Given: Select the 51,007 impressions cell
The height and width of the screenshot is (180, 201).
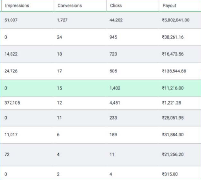Looking at the screenshot, I should coord(11,20).
